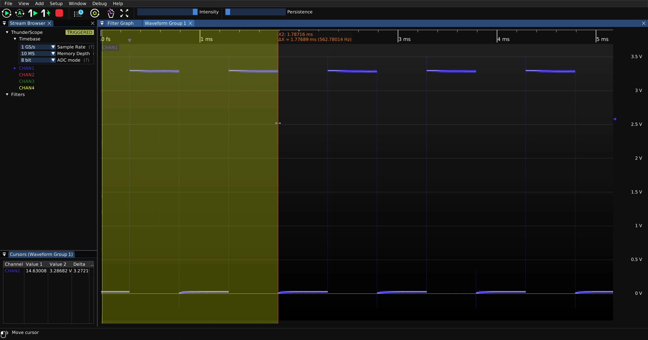Select CHAN4 in the stream browser

tap(27, 88)
